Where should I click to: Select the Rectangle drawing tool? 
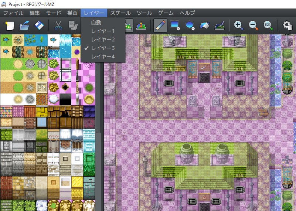click(x=174, y=25)
